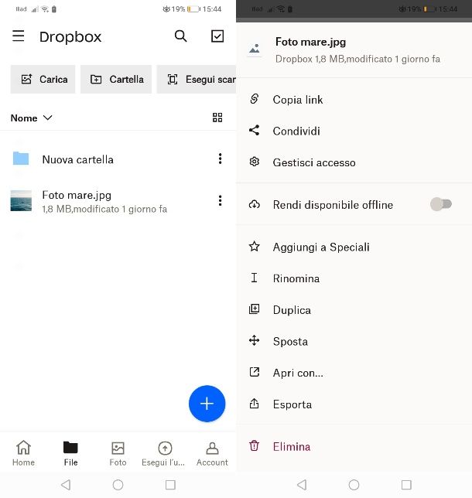Switch to the Foto tab

118,453
